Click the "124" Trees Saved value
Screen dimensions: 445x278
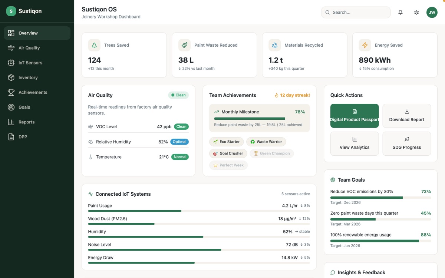click(95, 60)
